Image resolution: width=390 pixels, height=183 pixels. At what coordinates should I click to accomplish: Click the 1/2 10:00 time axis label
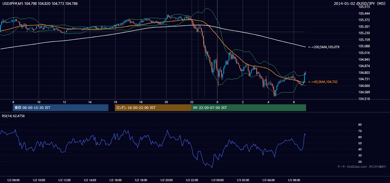coord(39,180)
